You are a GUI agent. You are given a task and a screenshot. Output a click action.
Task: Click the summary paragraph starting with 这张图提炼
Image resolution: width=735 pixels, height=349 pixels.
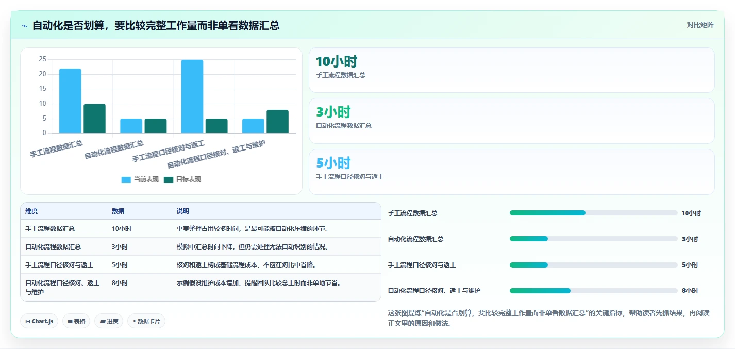click(x=548, y=319)
